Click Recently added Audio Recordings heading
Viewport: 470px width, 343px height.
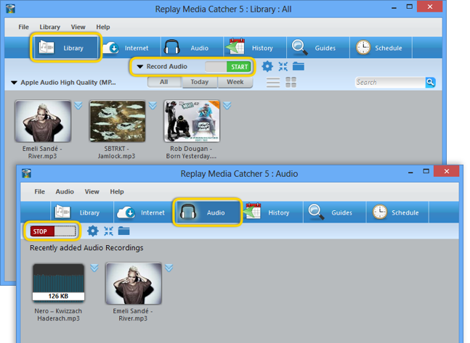pyautogui.click(x=86, y=248)
